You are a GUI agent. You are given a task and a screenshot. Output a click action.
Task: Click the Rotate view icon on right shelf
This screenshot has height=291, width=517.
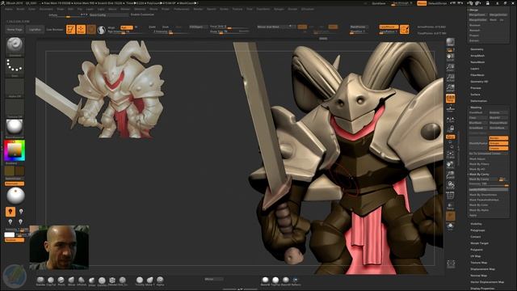point(451,185)
